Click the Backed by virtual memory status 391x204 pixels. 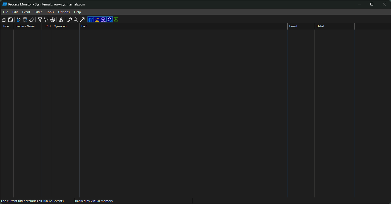pyautogui.click(x=94, y=201)
